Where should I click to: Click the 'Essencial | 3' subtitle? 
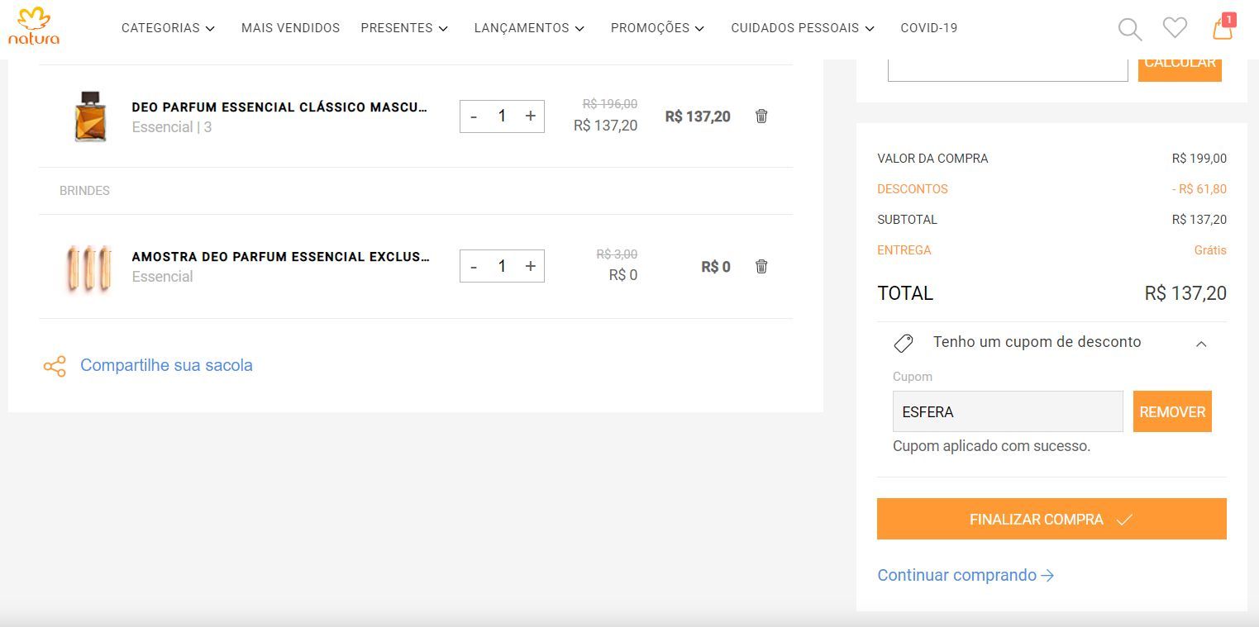click(x=172, y=127)
